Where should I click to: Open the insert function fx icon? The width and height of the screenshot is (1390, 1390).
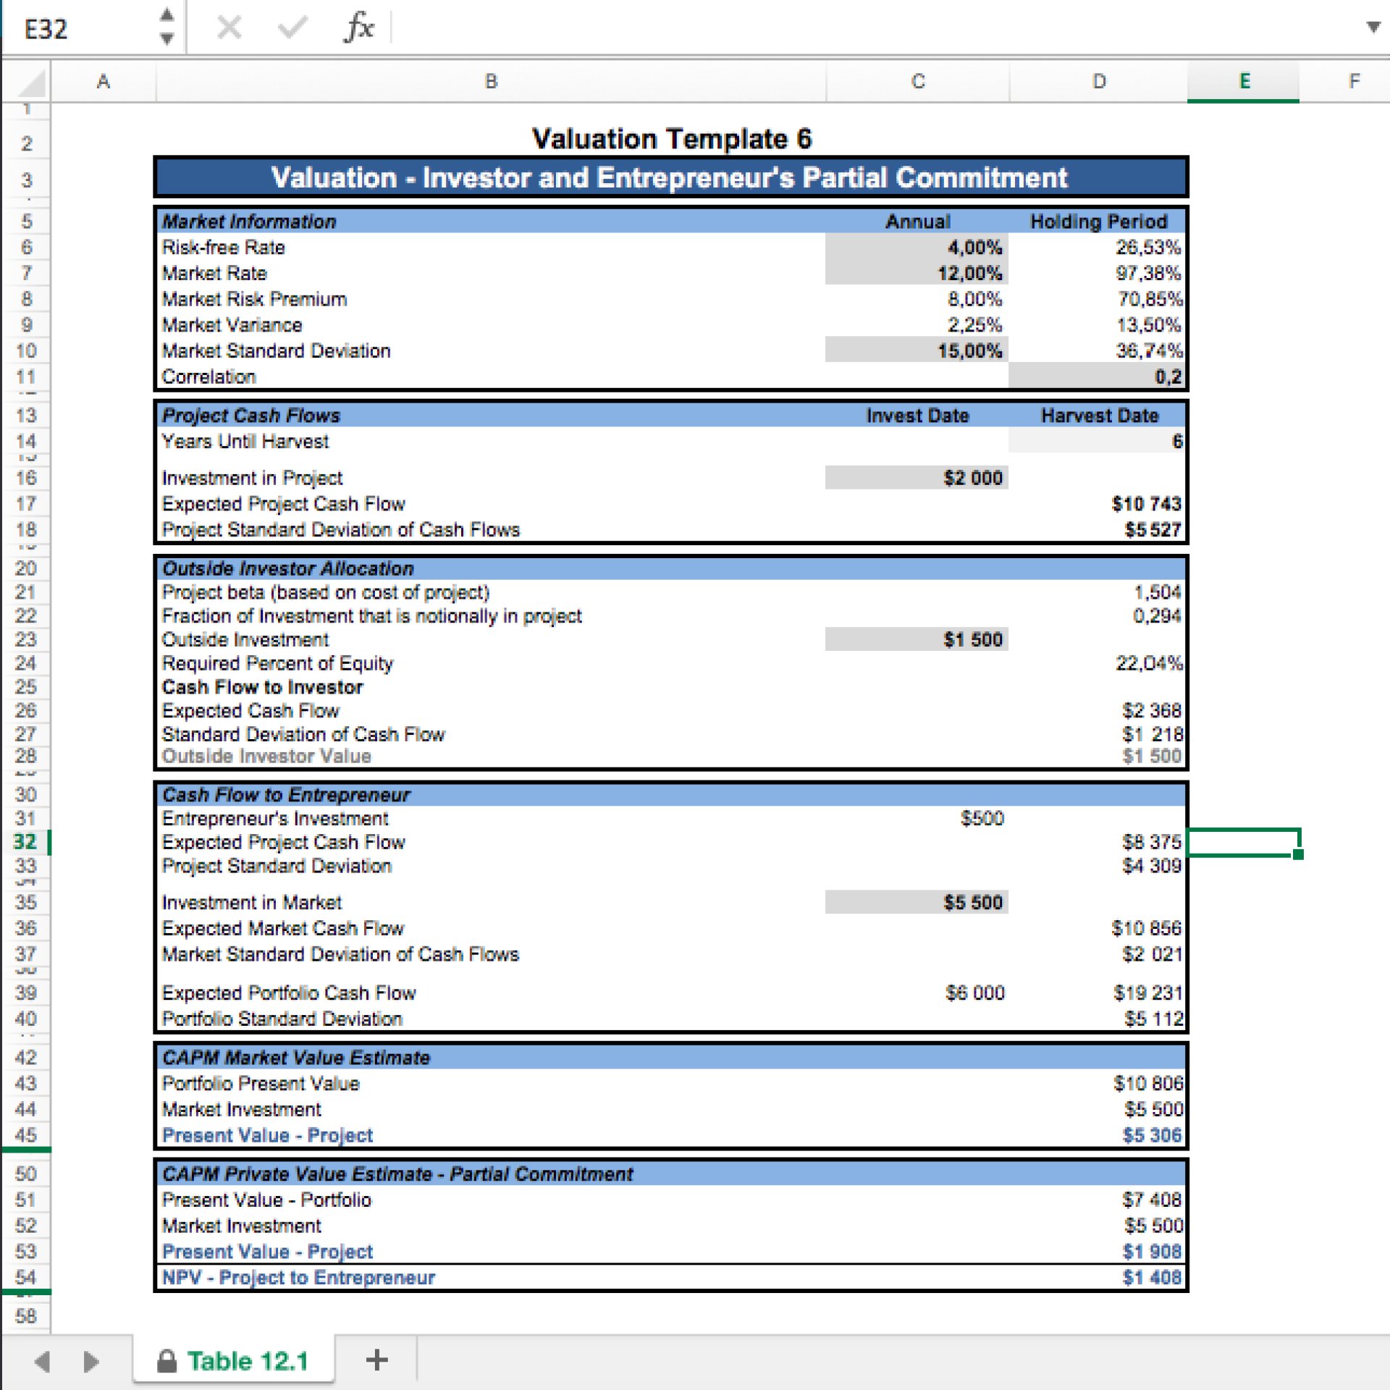(x=358, y=28)
